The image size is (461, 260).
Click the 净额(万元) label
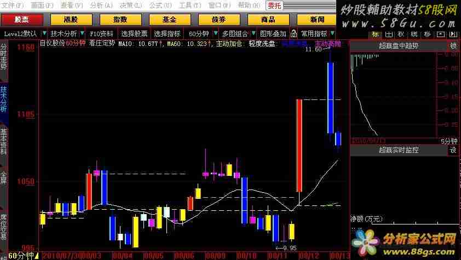tap(367, 219)
